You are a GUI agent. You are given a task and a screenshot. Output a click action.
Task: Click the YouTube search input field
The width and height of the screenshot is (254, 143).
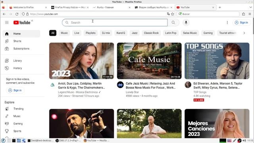115,23
